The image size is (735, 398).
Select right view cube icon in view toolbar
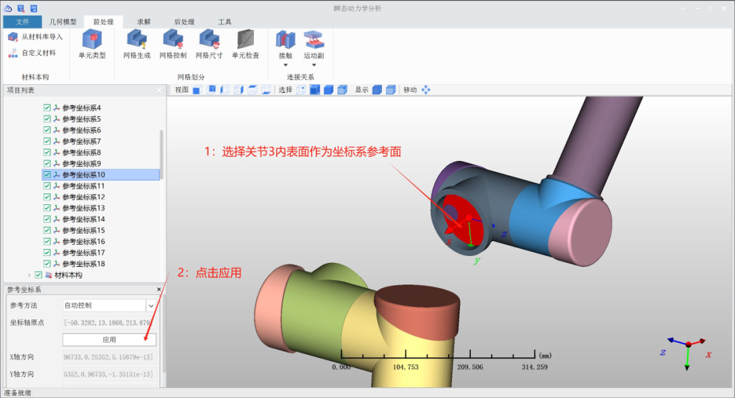coord(239,90)
